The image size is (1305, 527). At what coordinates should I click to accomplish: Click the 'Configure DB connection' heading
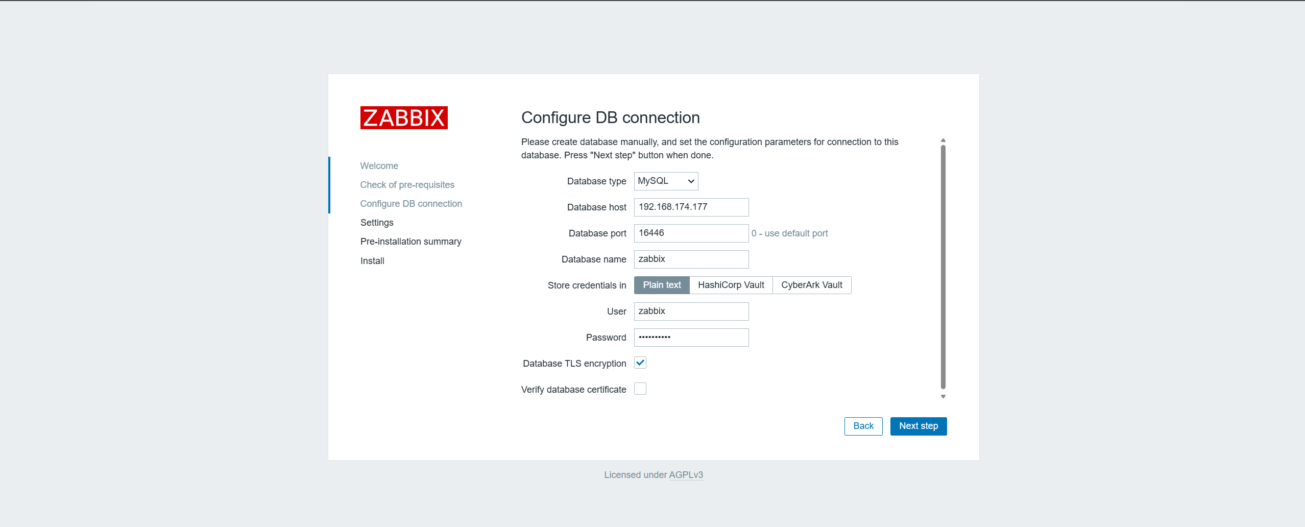coord(610,117)
